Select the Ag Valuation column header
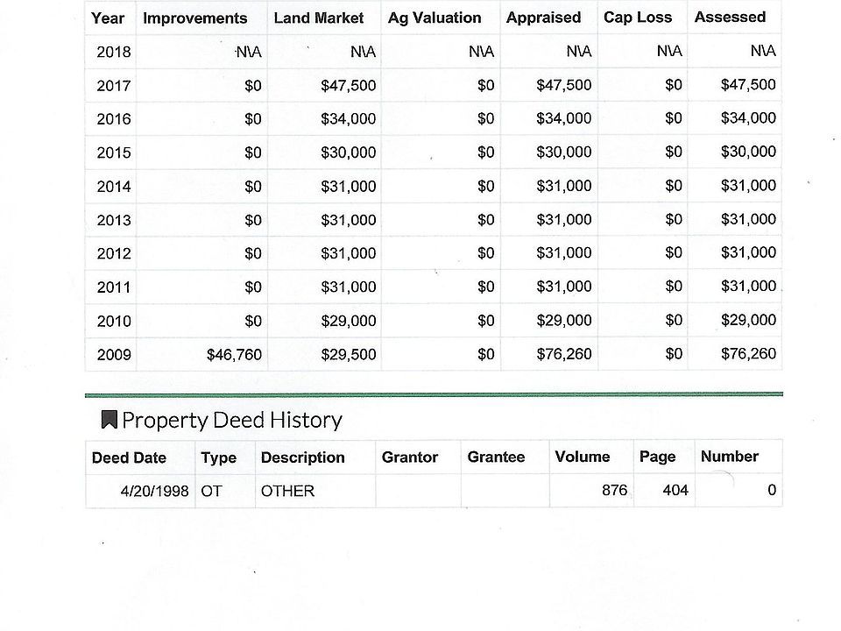841x631 pixels. (435, 18)
